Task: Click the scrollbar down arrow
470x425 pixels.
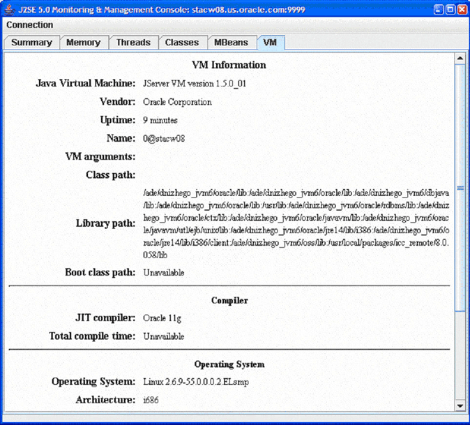Action: point(460,405)
